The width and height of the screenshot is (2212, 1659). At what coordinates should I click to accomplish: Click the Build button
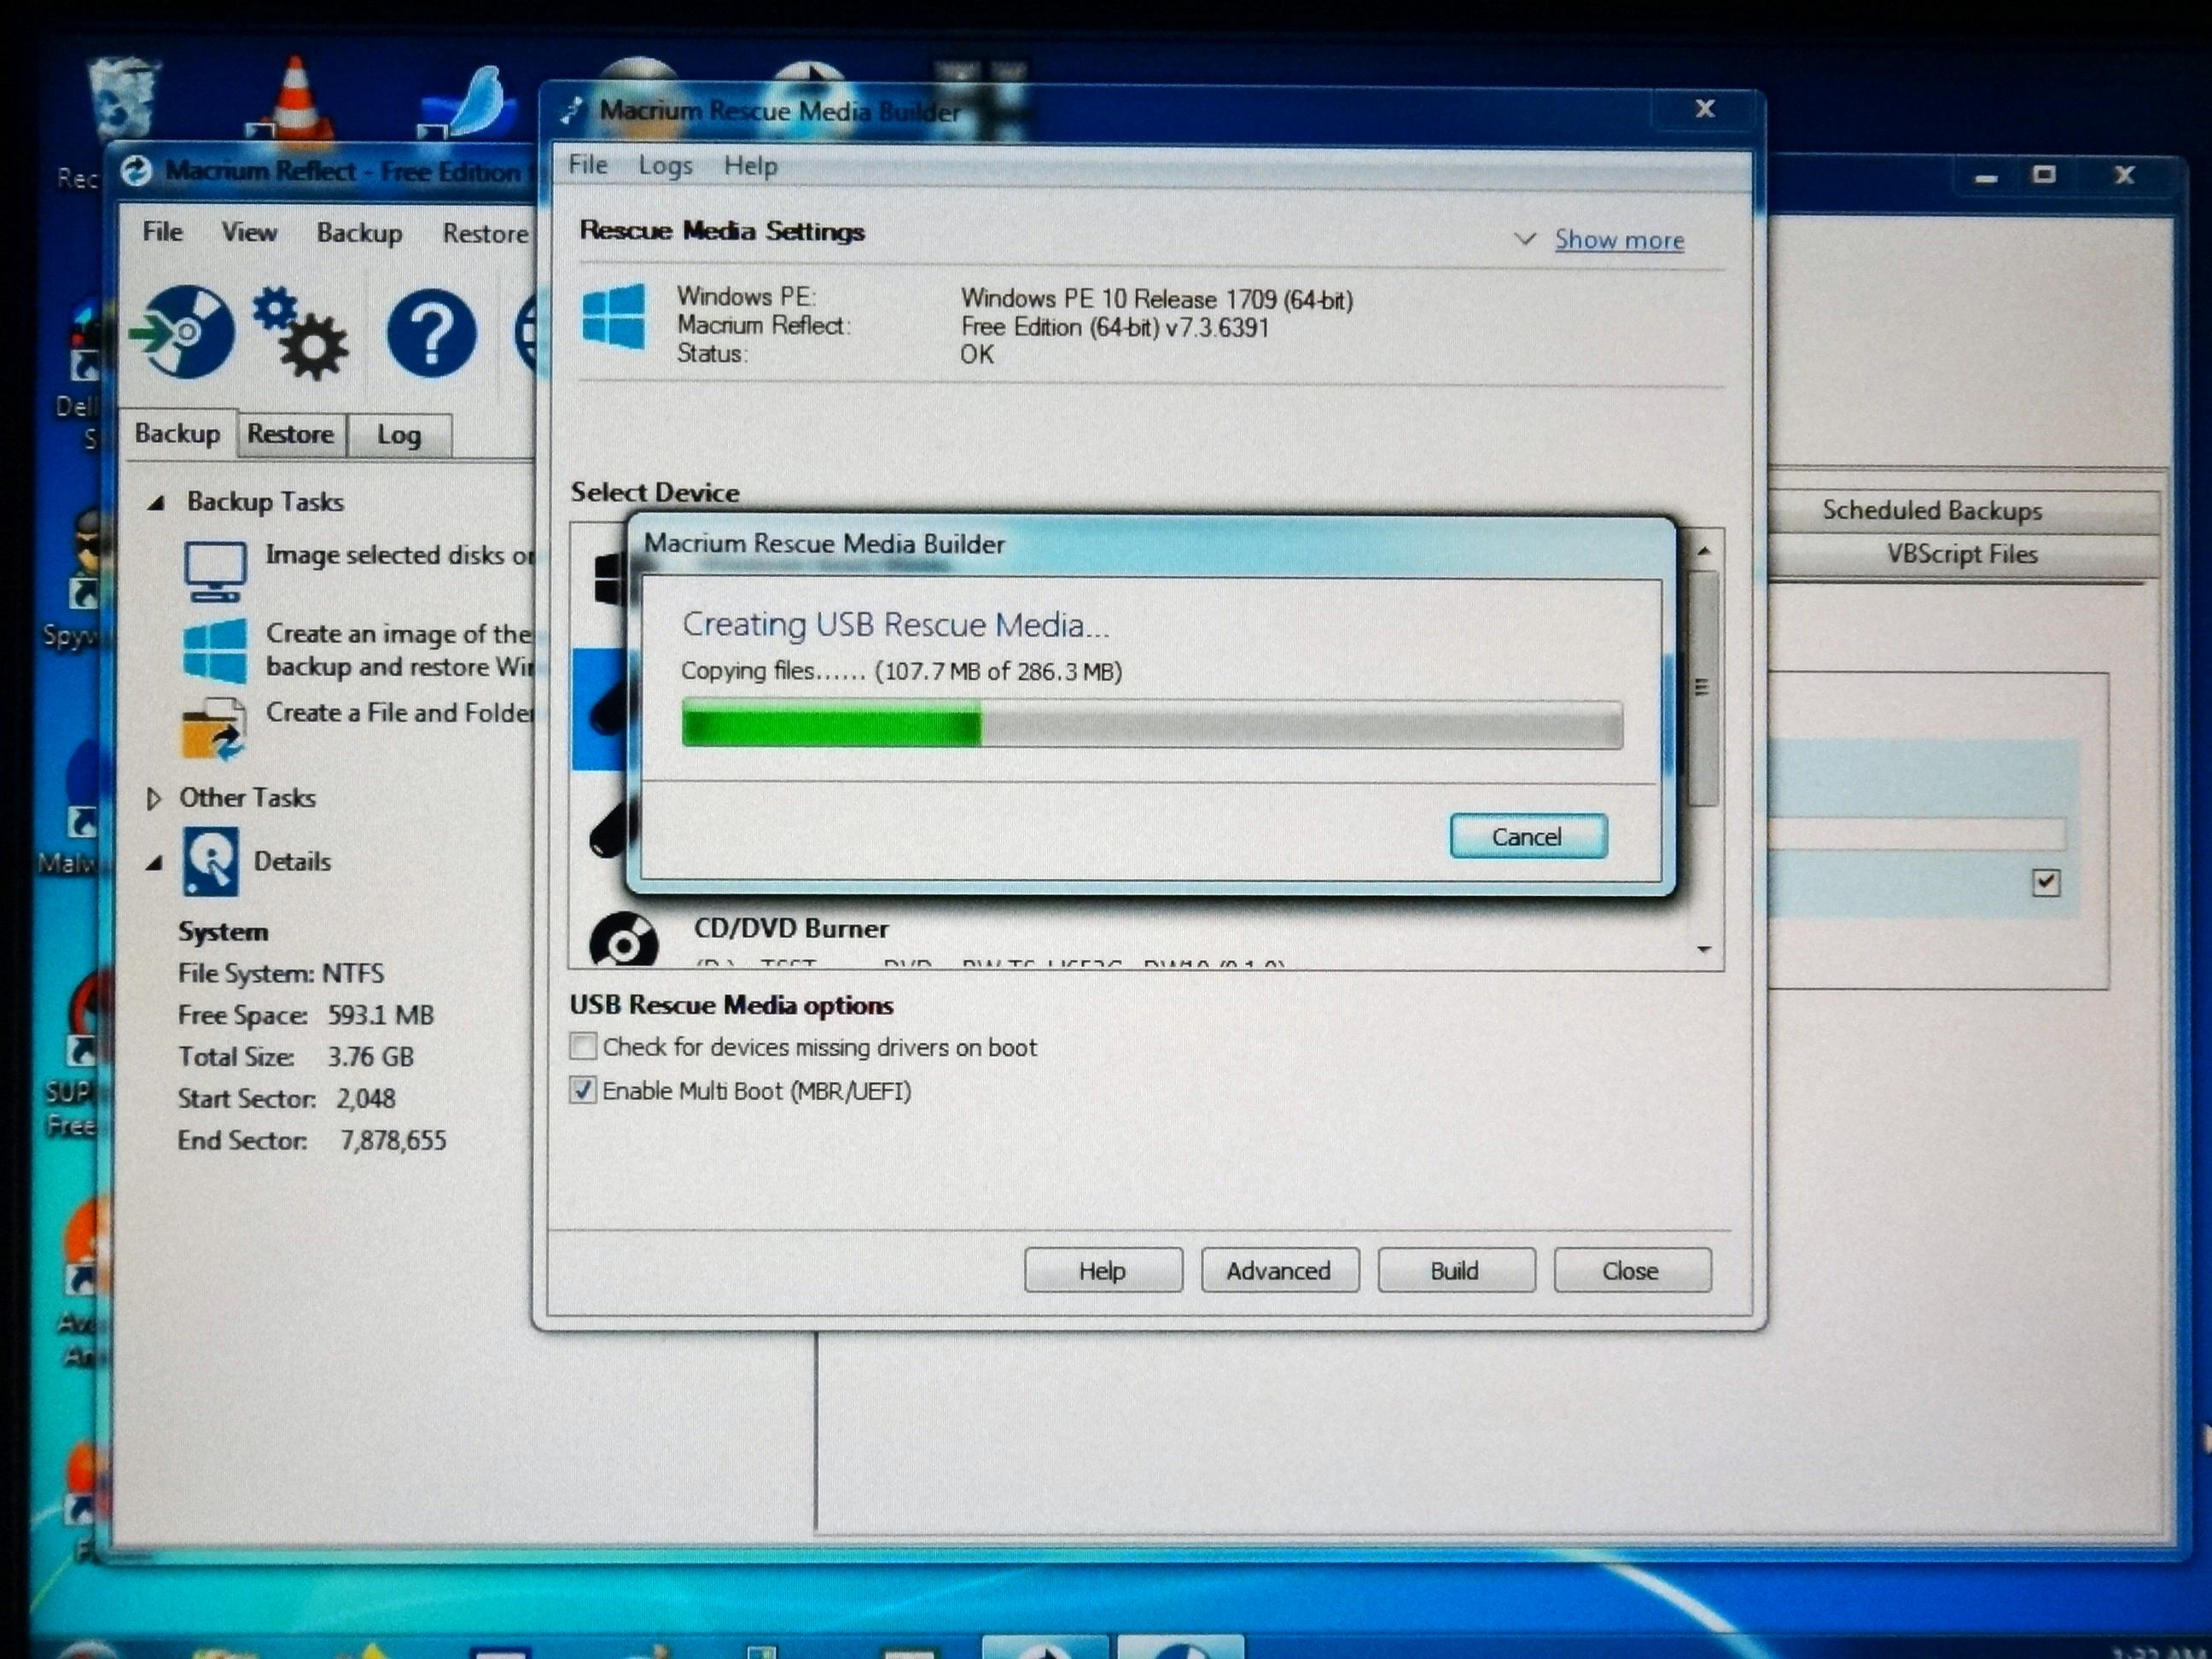coord(1455,1270)
